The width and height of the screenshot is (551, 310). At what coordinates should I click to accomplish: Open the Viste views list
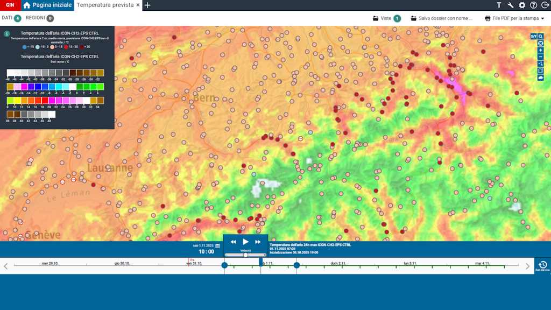(386, 18)
